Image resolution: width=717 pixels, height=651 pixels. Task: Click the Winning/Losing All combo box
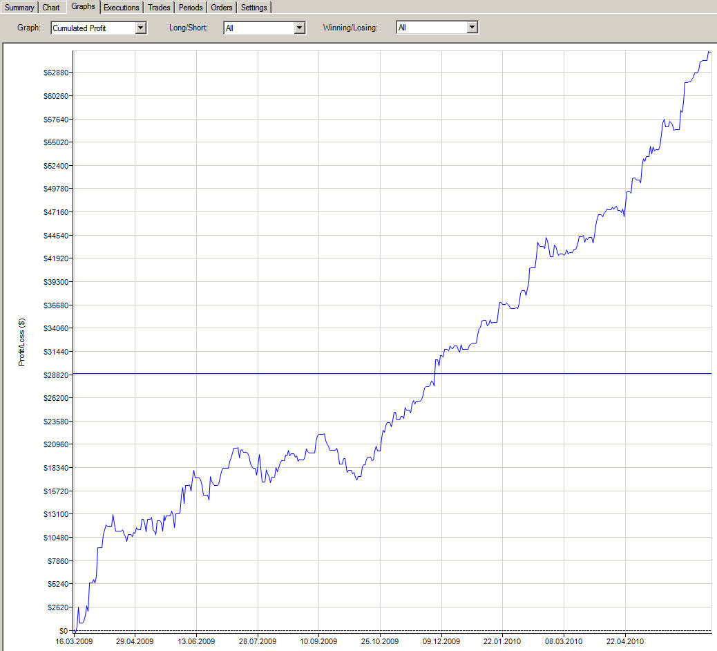437,28
